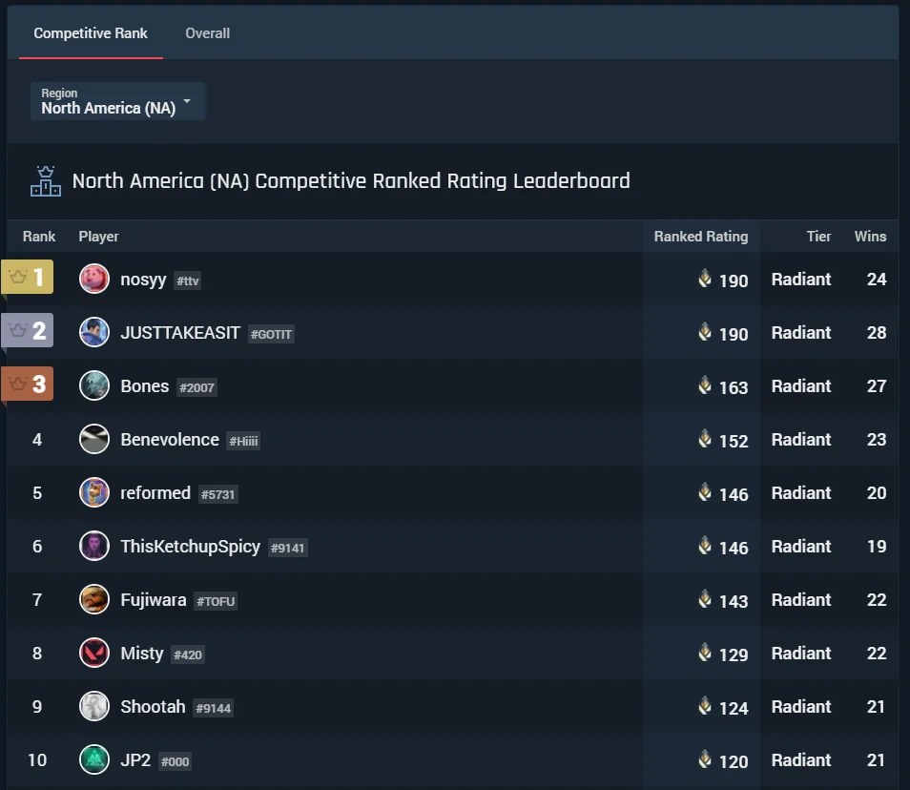
Task: Click the leaderboard podium icon
Action: 46,181
